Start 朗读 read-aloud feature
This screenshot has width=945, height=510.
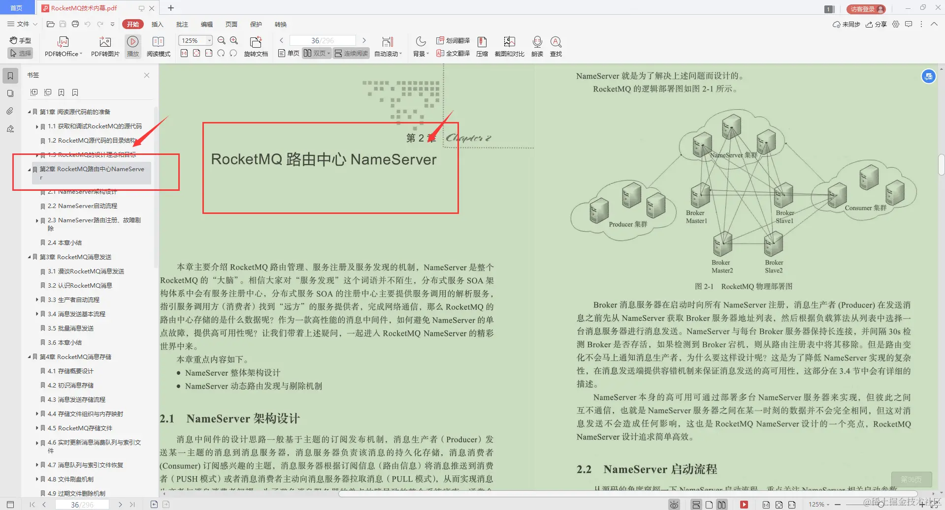pyautogui.click(x=537, y=46)
